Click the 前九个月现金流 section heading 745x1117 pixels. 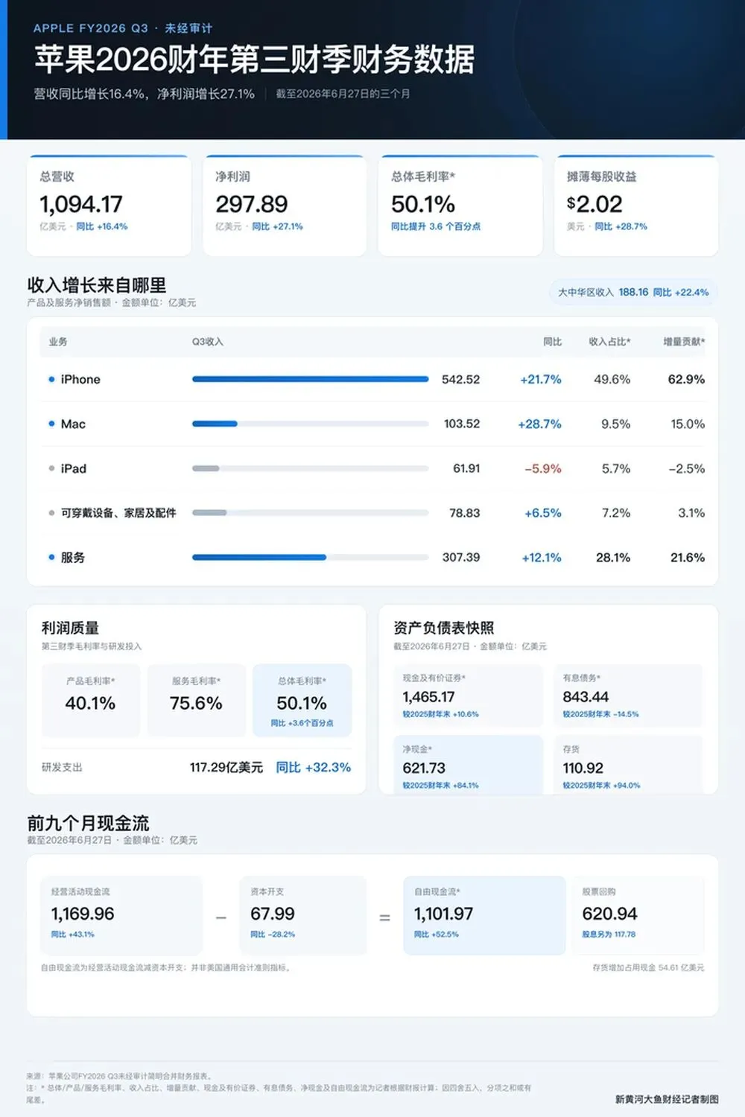(x=89, y=824)
